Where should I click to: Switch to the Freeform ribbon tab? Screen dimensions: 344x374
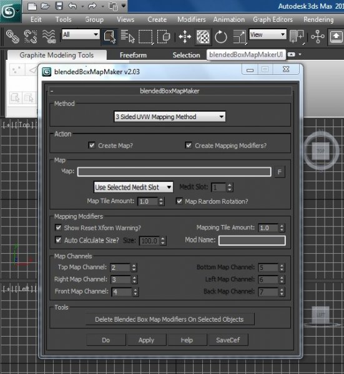coord(134,55)
